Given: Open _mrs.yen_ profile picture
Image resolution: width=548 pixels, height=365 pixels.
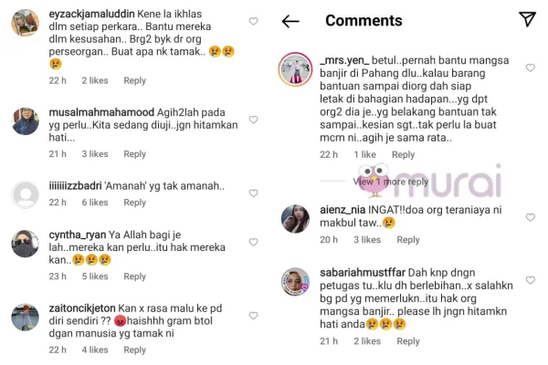Looking at the screenshot, I should pyautogui.click(x=295, y=69).
